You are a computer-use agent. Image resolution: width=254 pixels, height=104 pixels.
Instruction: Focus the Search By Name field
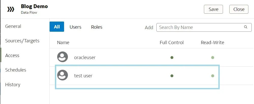coord(200,27)
